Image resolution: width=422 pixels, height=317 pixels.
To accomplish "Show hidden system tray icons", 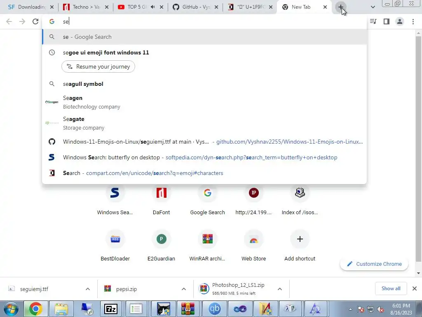I will coord(350,309).
